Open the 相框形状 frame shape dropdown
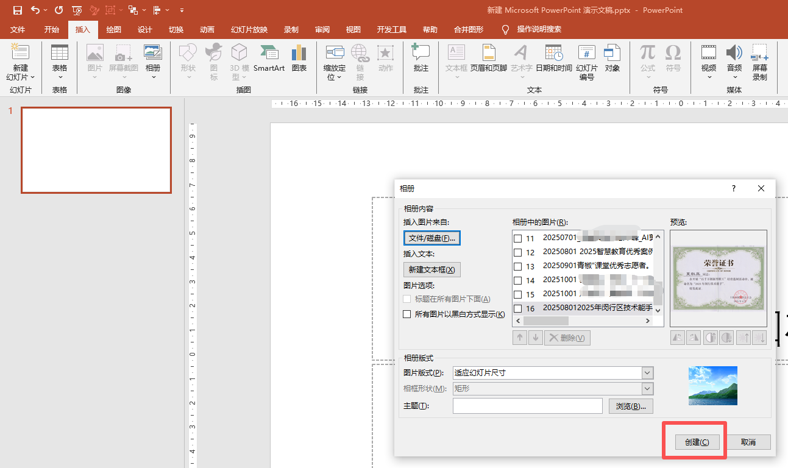788x468 pixels. pos(648,389)
